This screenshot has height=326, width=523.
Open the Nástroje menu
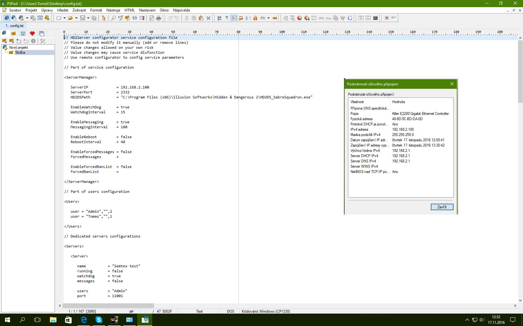(113, 10)
